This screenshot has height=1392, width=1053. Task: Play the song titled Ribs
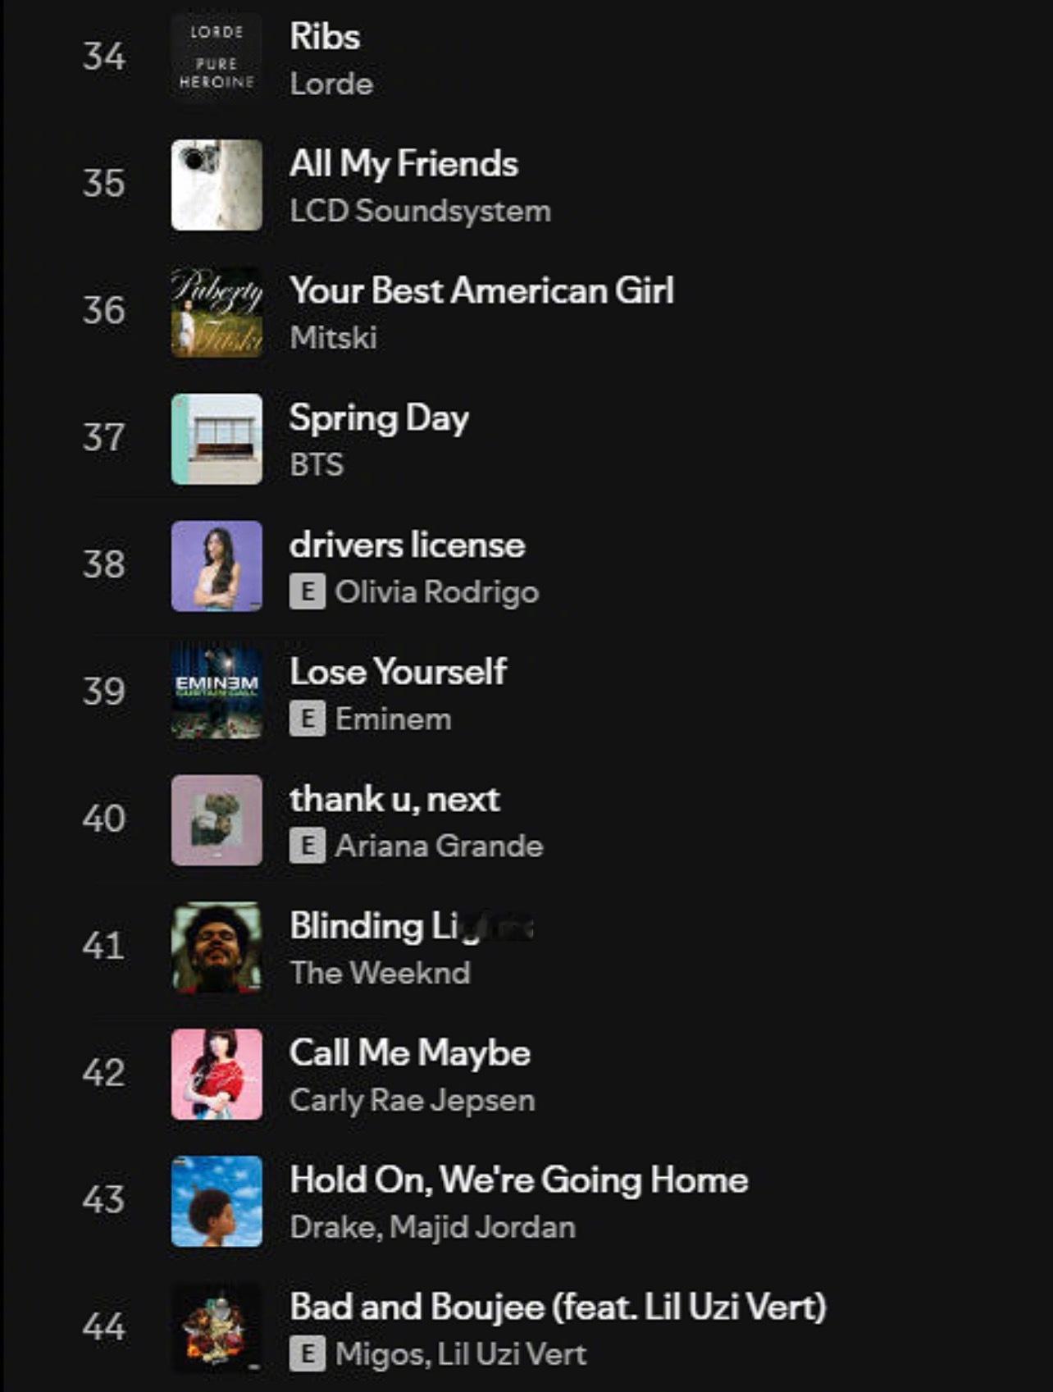325,37
